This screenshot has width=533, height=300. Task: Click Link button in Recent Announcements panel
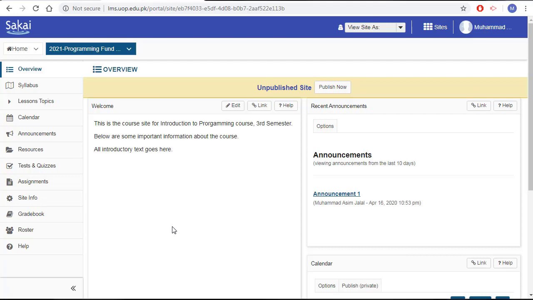click(479, 105)
